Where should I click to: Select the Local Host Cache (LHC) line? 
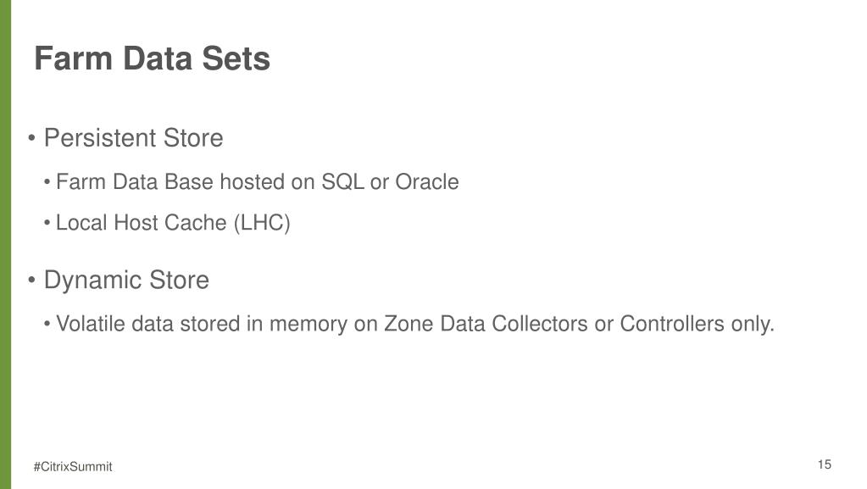[x=173, y=222]
